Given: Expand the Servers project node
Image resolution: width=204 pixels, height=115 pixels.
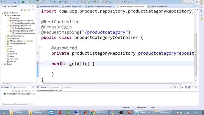Looking at the screenshot, I should coord(3,64).
